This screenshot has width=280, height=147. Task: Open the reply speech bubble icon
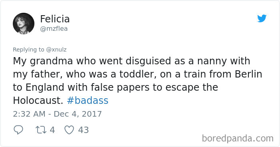18,130
